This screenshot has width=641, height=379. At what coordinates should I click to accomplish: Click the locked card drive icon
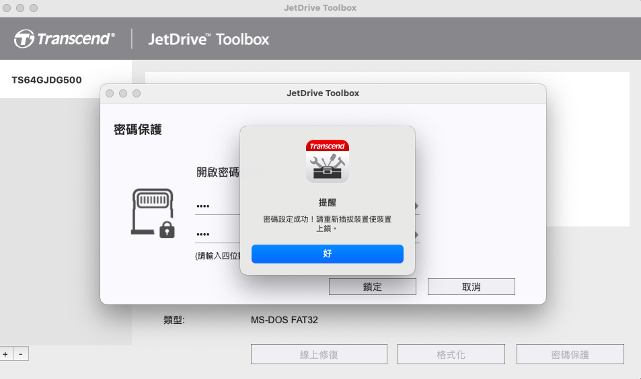click(153, 213)
